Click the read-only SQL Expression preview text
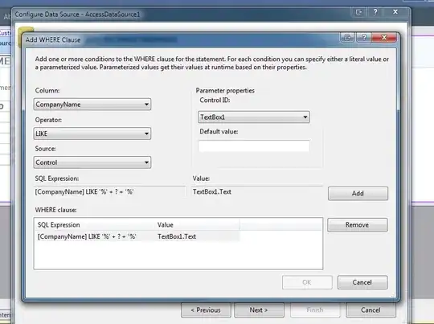The image size is (434, 324). tap(84, 191)
